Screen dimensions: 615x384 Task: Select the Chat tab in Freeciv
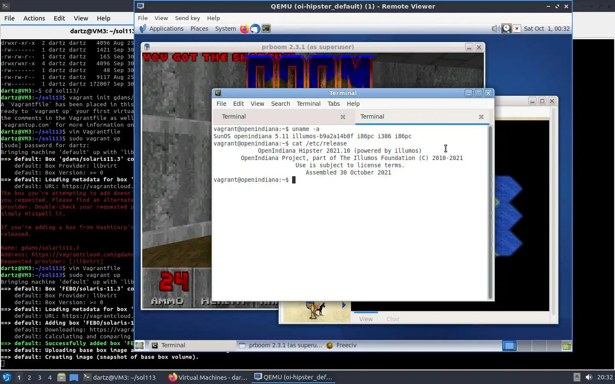392,319
